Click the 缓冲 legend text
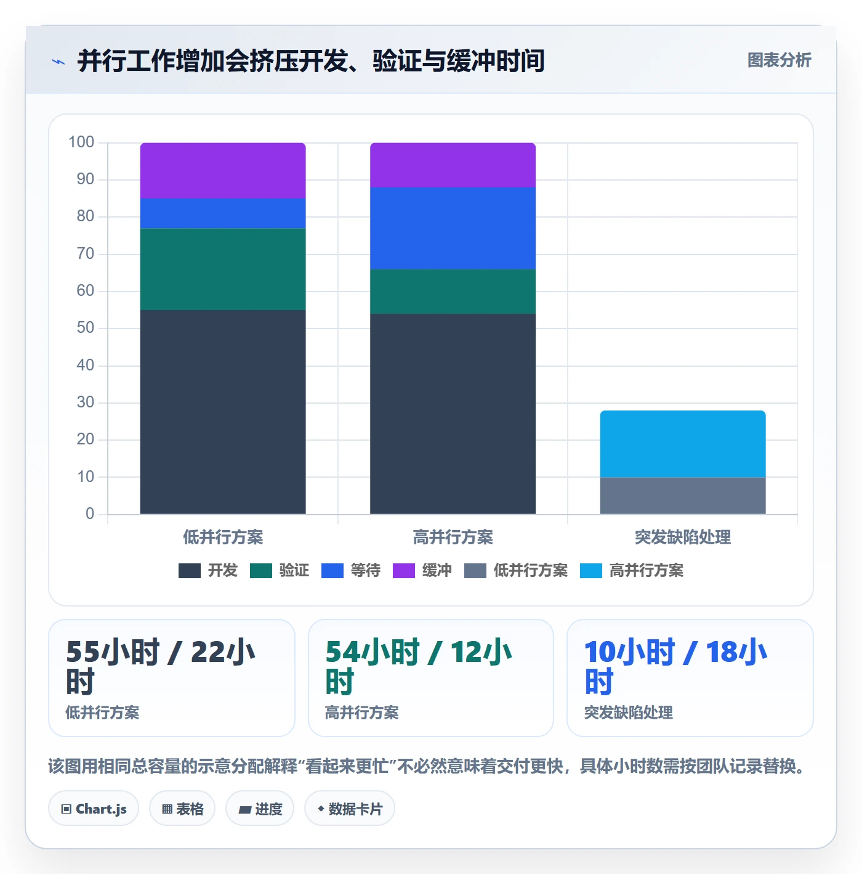Screen dimensions: 862x874 (437, 571)
